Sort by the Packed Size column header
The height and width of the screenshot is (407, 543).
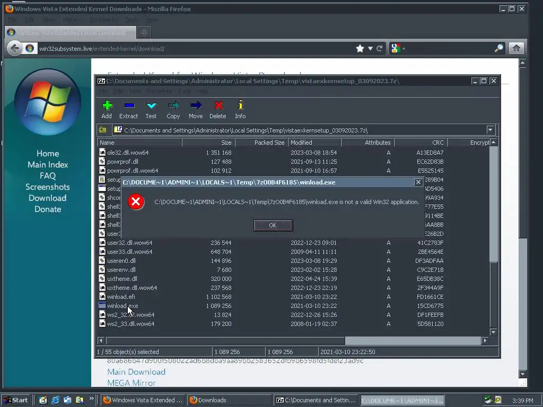coord(261,143)
